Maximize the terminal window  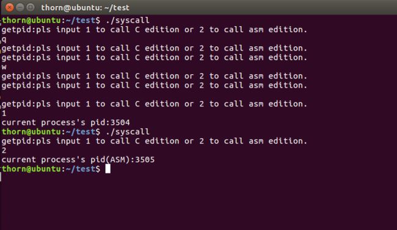(x=31, y=7)
